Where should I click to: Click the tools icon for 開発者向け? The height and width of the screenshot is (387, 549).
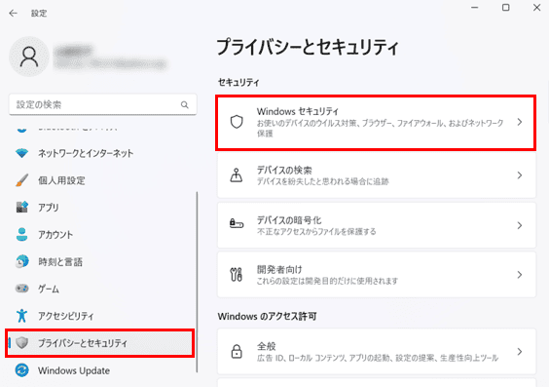coord(237,275)
